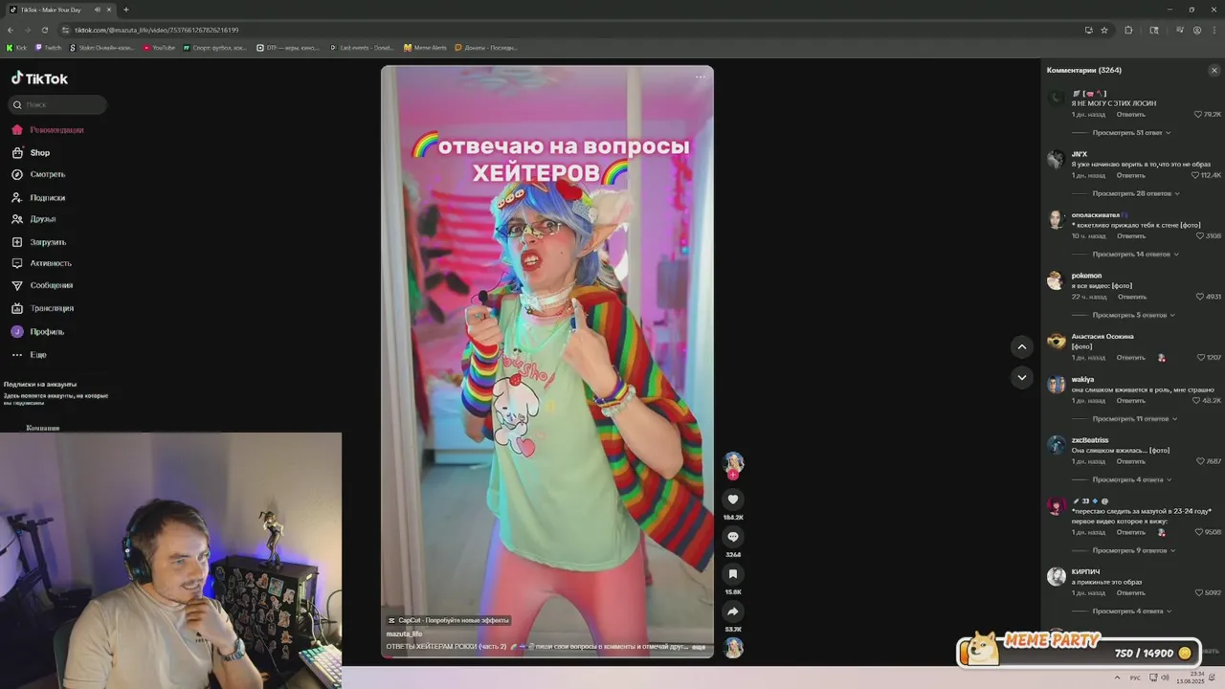Open the video's sound disc icon

pos(733,647)
